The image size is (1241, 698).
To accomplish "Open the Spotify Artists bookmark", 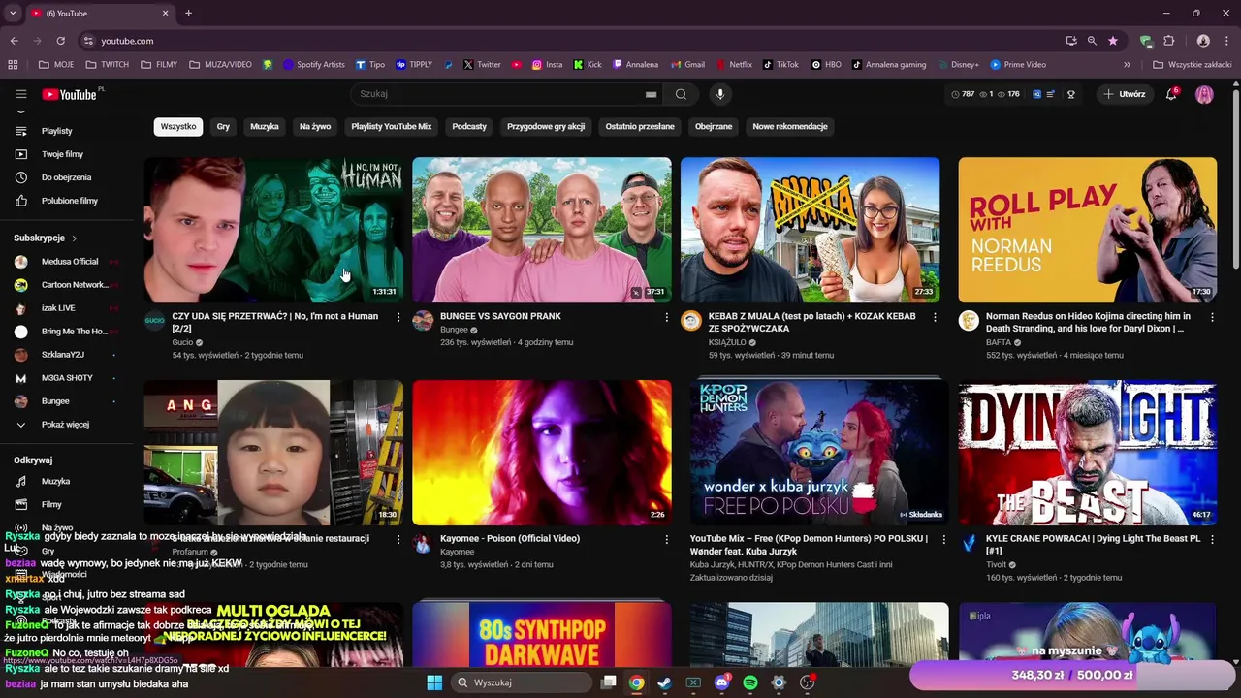I will (314, 65).
